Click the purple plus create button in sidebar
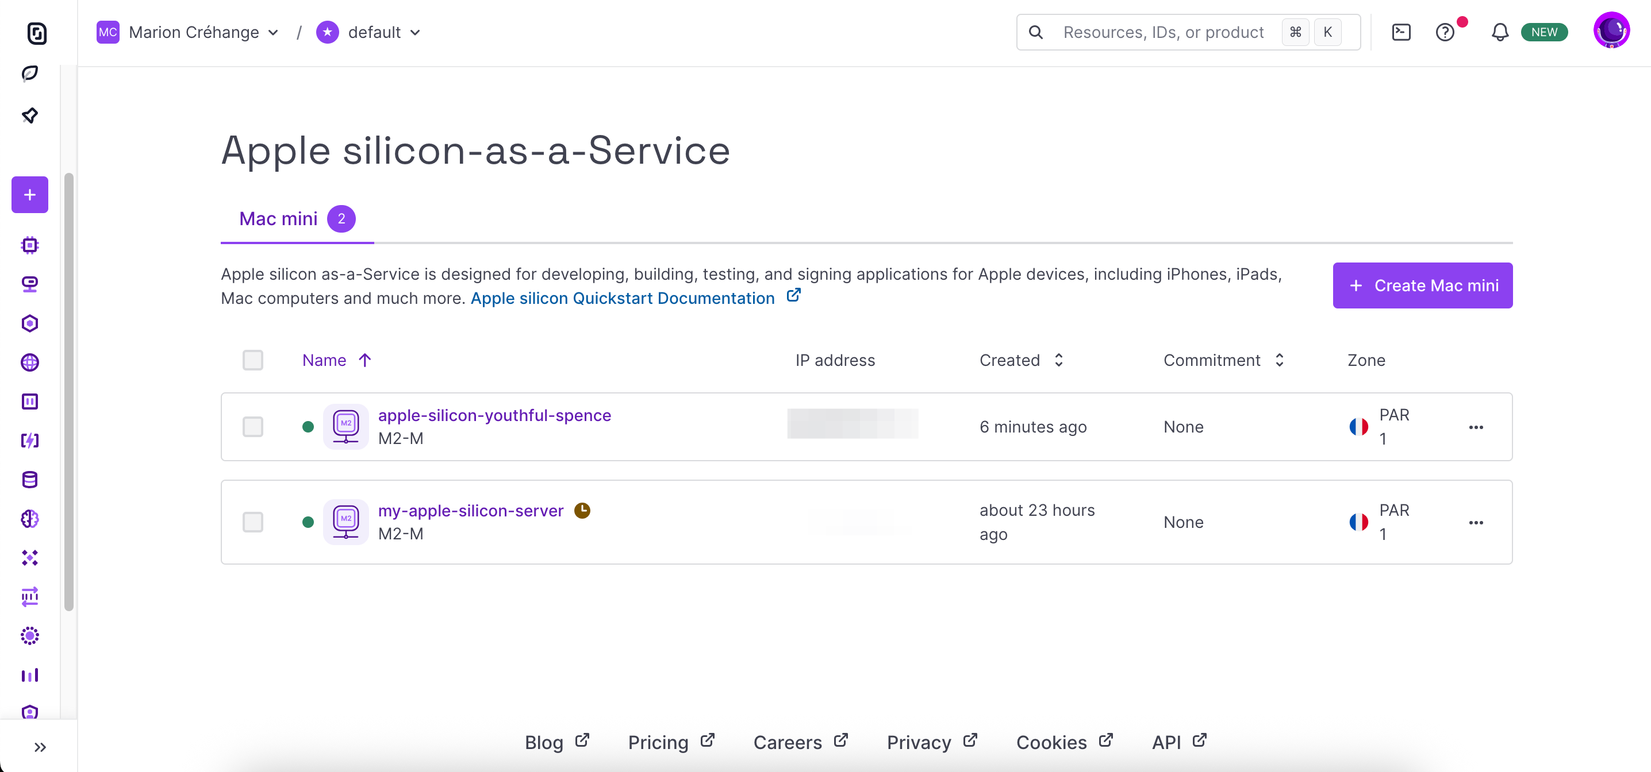The height and width of the screenshot is (772, 1651). [x=29, y=195]
